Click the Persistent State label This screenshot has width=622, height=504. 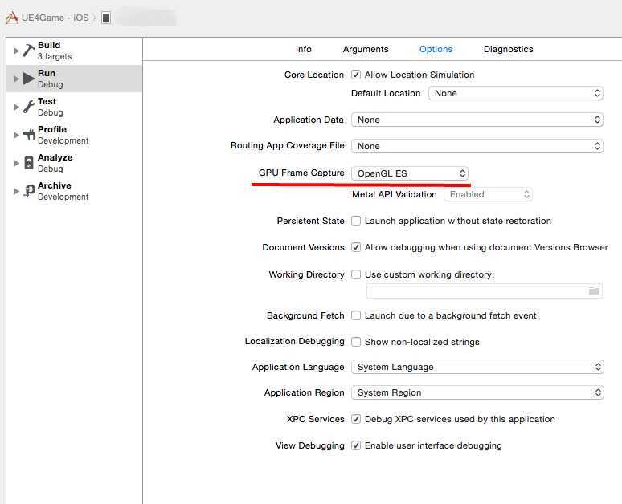click(310, 221)
